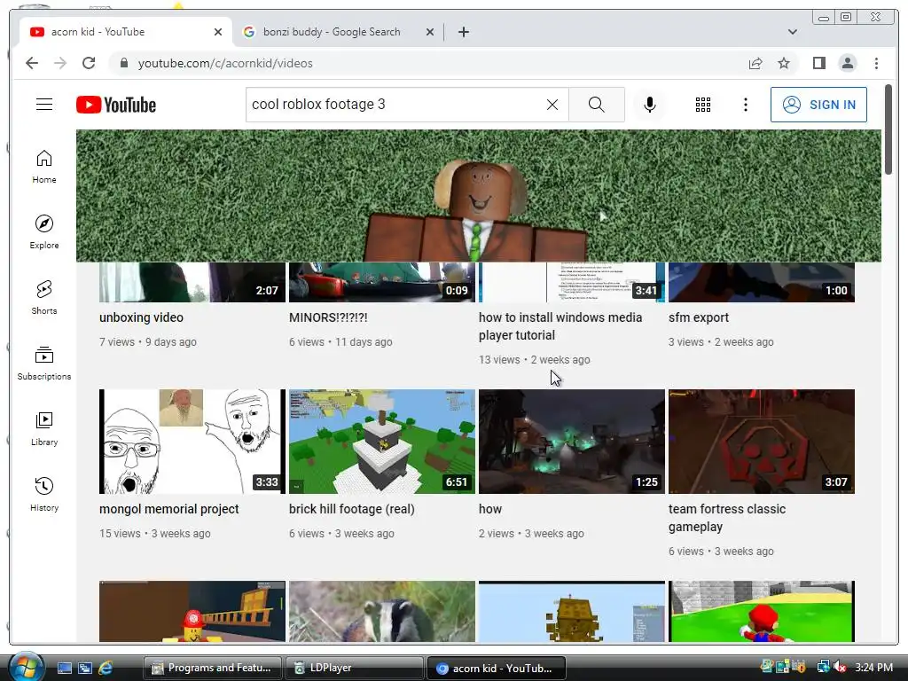
Task: Open the YouTube apps grid
Action: tap(703, 105)
